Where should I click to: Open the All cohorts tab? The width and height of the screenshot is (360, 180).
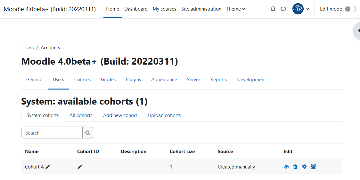(x=81, y=115)
